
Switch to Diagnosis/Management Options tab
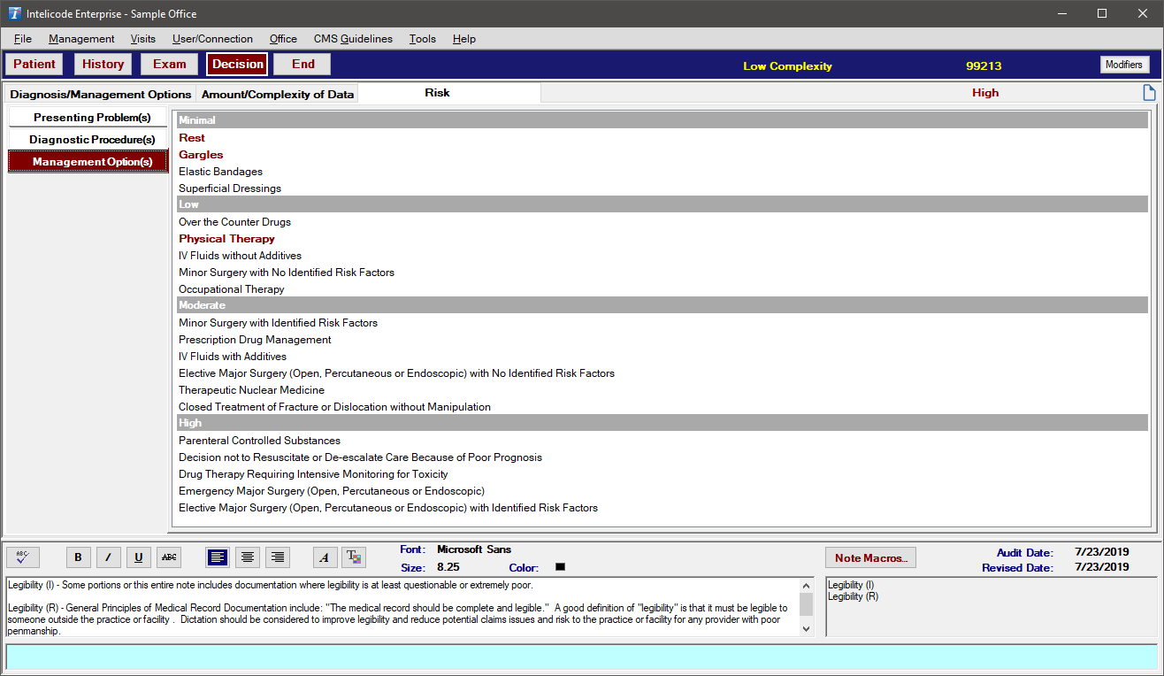pyautogui.click(x=101, y=94)
